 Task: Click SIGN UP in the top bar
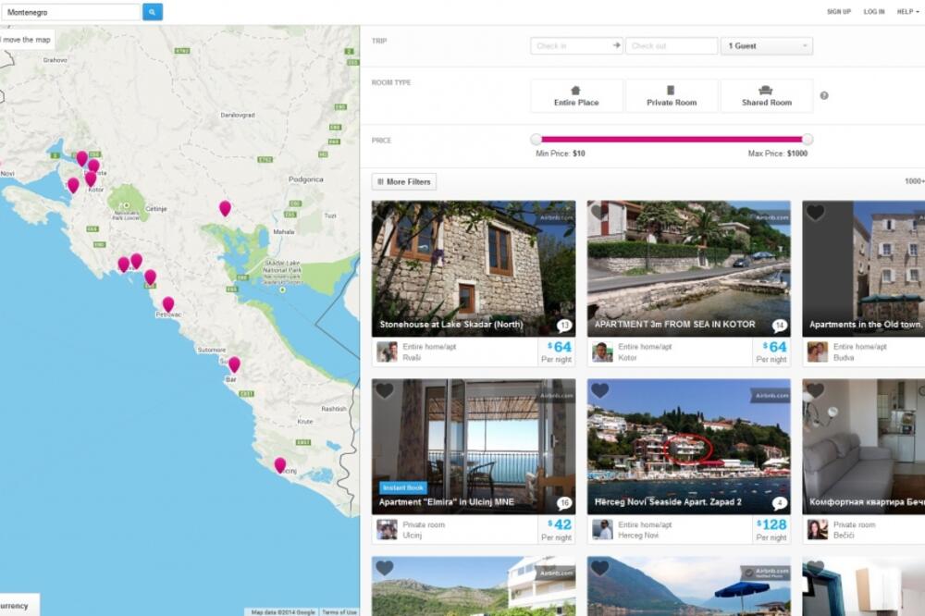point(838,11)
